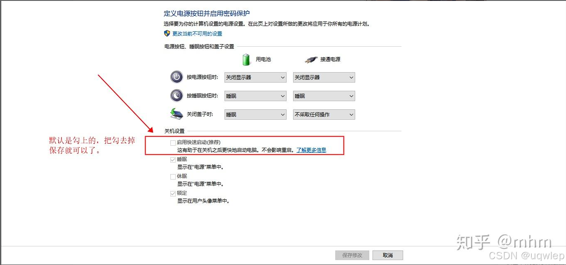This screenshot has height=265, width=566.
Task: Enable the 休眠 checkbox
Action: point(173,177)
